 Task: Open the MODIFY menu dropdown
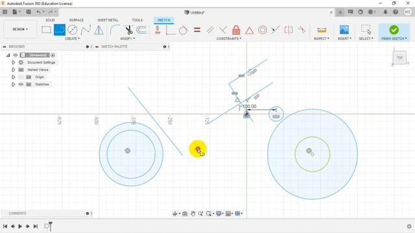point(128,39)
